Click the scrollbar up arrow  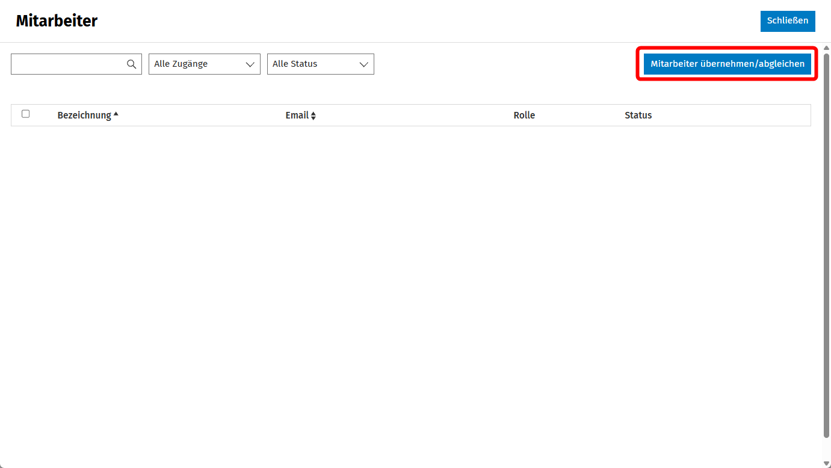coord(826,48)
